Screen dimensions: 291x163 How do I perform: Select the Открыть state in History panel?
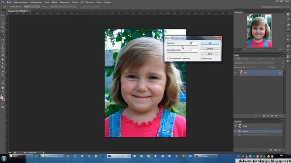[258, 131]
